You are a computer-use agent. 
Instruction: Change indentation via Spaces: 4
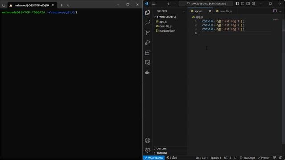coord(216,158)
